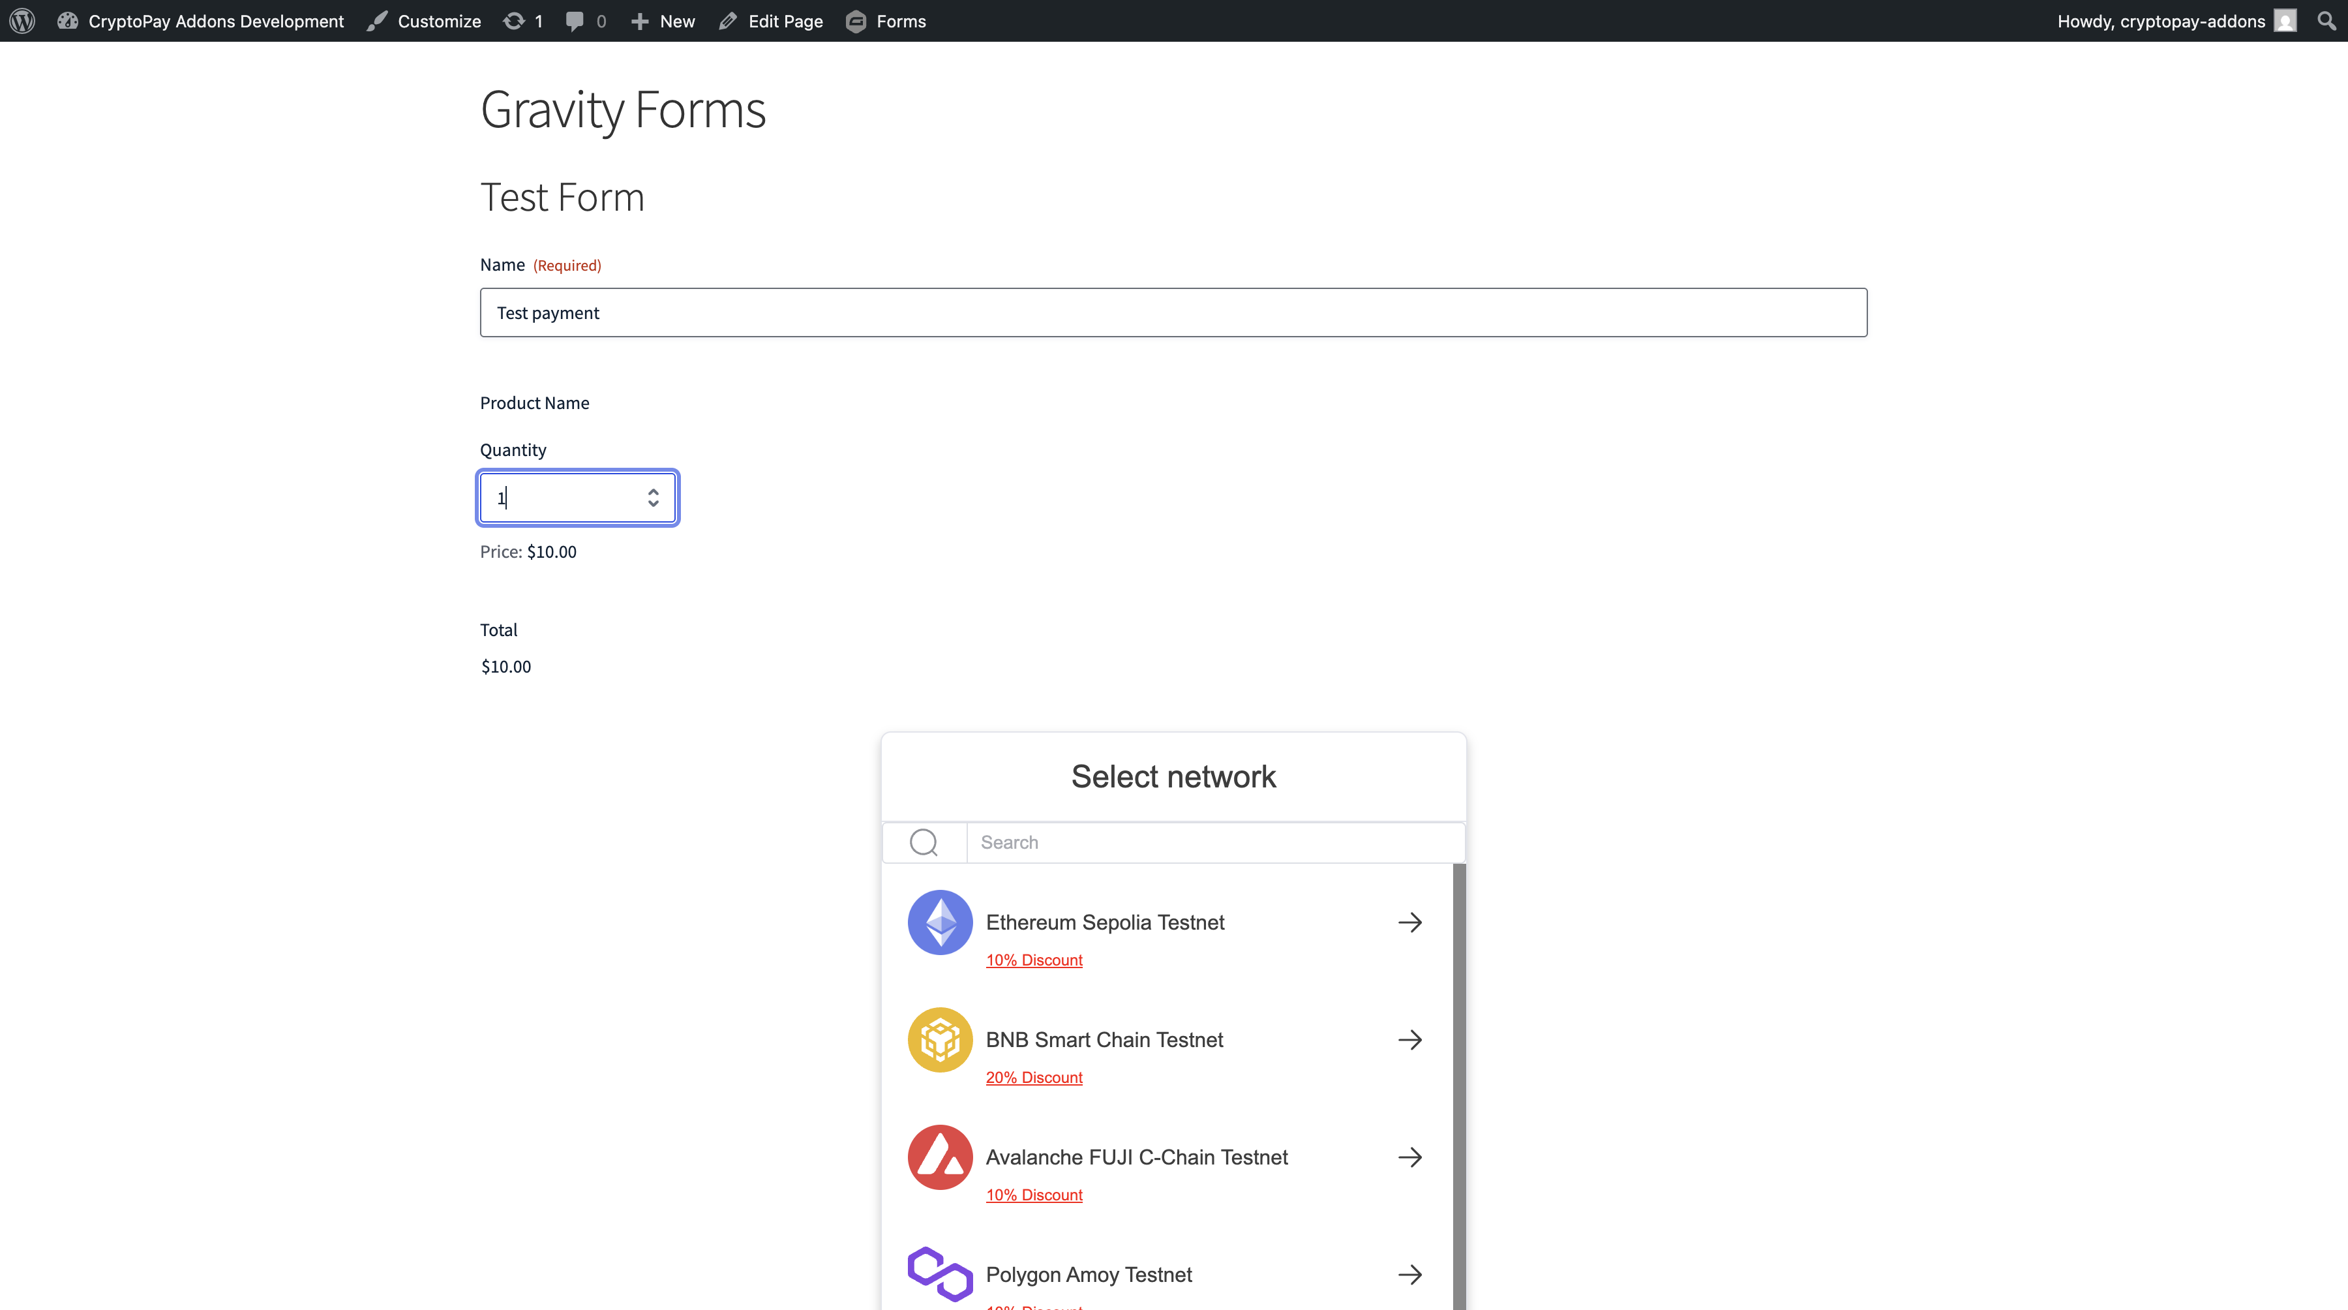Image resolution: width=2348 pixels, height=1310 pixels.
Task: Open the comments bubble icon
Action: (x=574, y=21)
